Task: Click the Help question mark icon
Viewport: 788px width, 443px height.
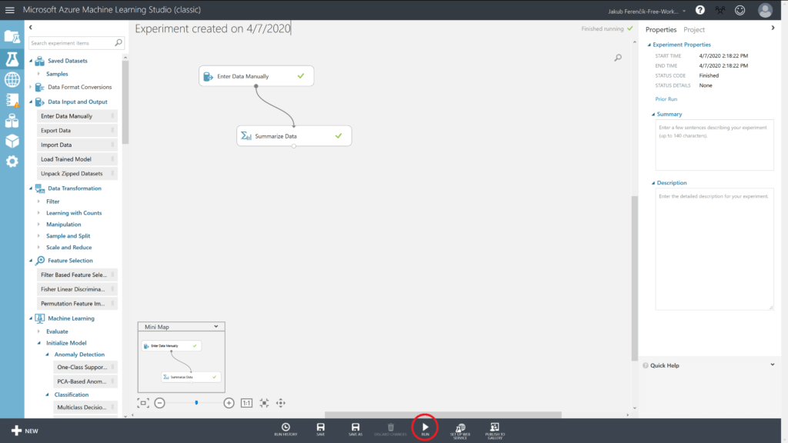Action: coord(700,10)
